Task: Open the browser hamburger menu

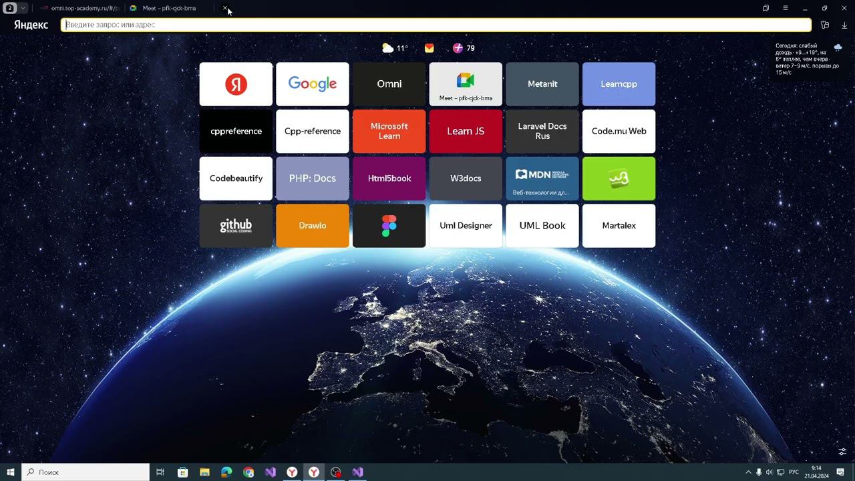Action: tap(786, 8)
